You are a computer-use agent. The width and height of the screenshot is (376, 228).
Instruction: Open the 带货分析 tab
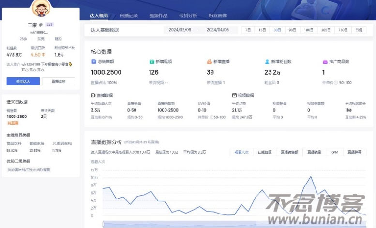pos(188,16)
